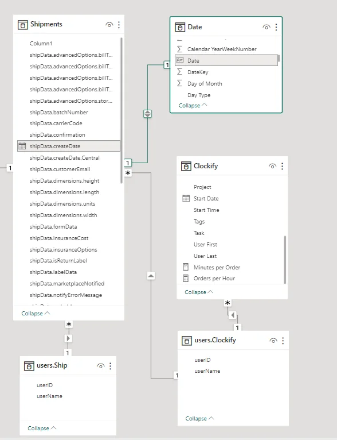Click the users.Clockify table header icon
This screenshot has height=440, width=337.
pos(187,341)
